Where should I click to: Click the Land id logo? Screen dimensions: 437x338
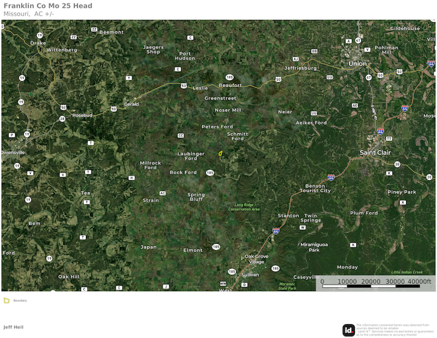click(349, 330)
